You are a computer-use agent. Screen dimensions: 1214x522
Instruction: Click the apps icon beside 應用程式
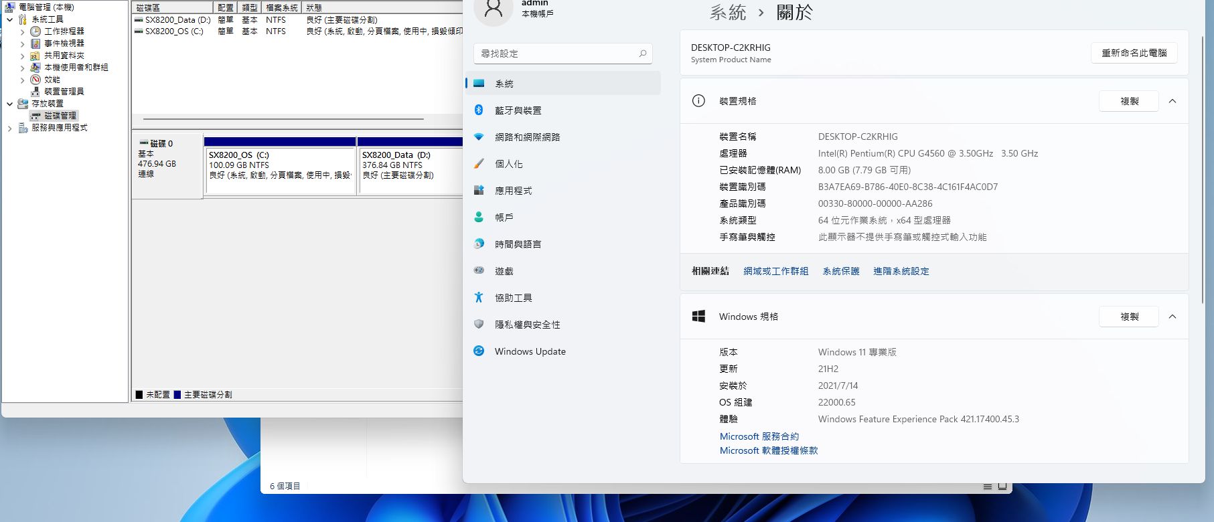tap(479, 190)
